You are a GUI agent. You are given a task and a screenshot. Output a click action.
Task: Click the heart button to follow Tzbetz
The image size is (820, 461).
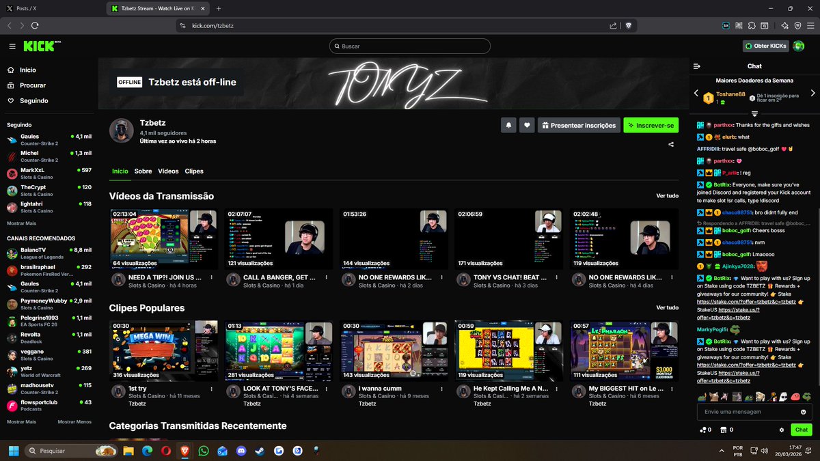[527, 125]
